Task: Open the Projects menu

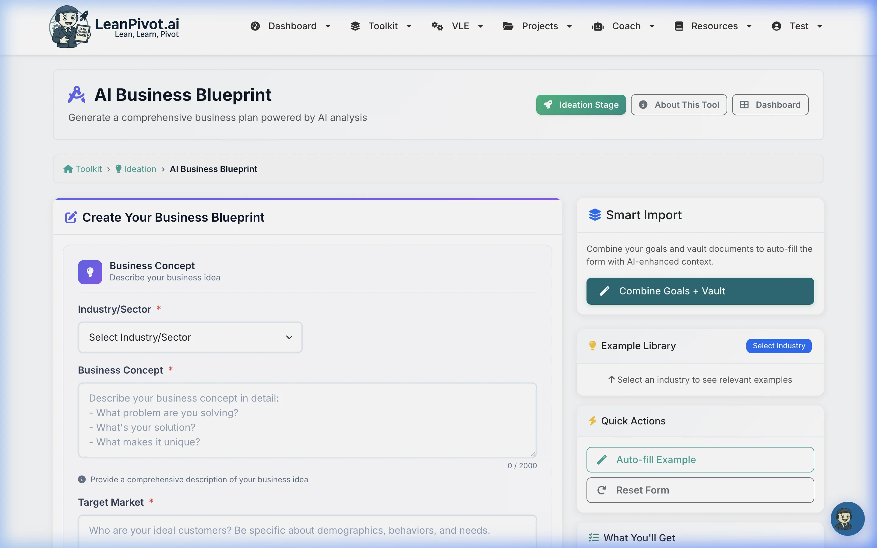Action: 538,26
